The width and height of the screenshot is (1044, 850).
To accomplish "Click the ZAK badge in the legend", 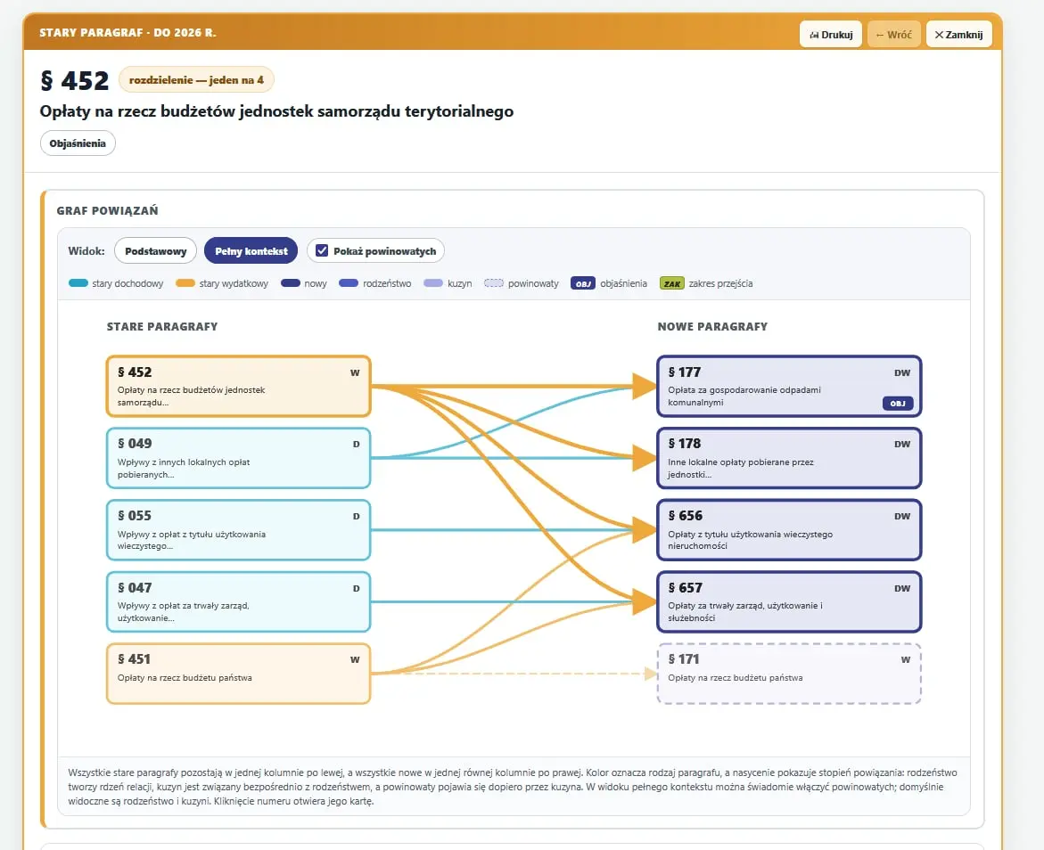I will click(672, 283).
